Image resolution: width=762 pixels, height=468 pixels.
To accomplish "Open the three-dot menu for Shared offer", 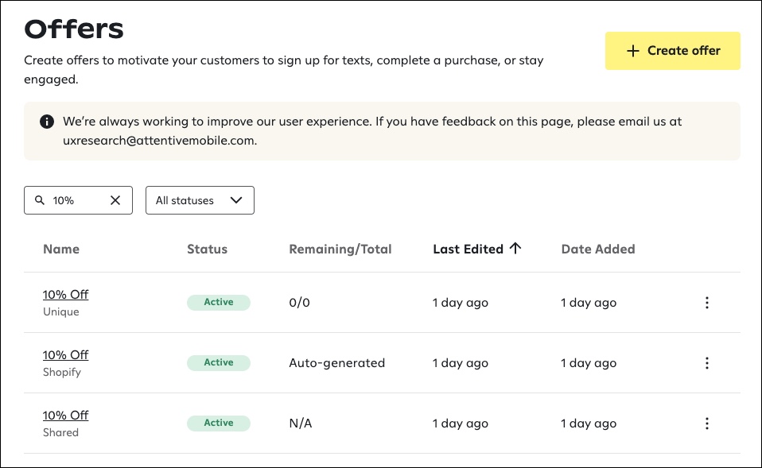I will [706, 424].
